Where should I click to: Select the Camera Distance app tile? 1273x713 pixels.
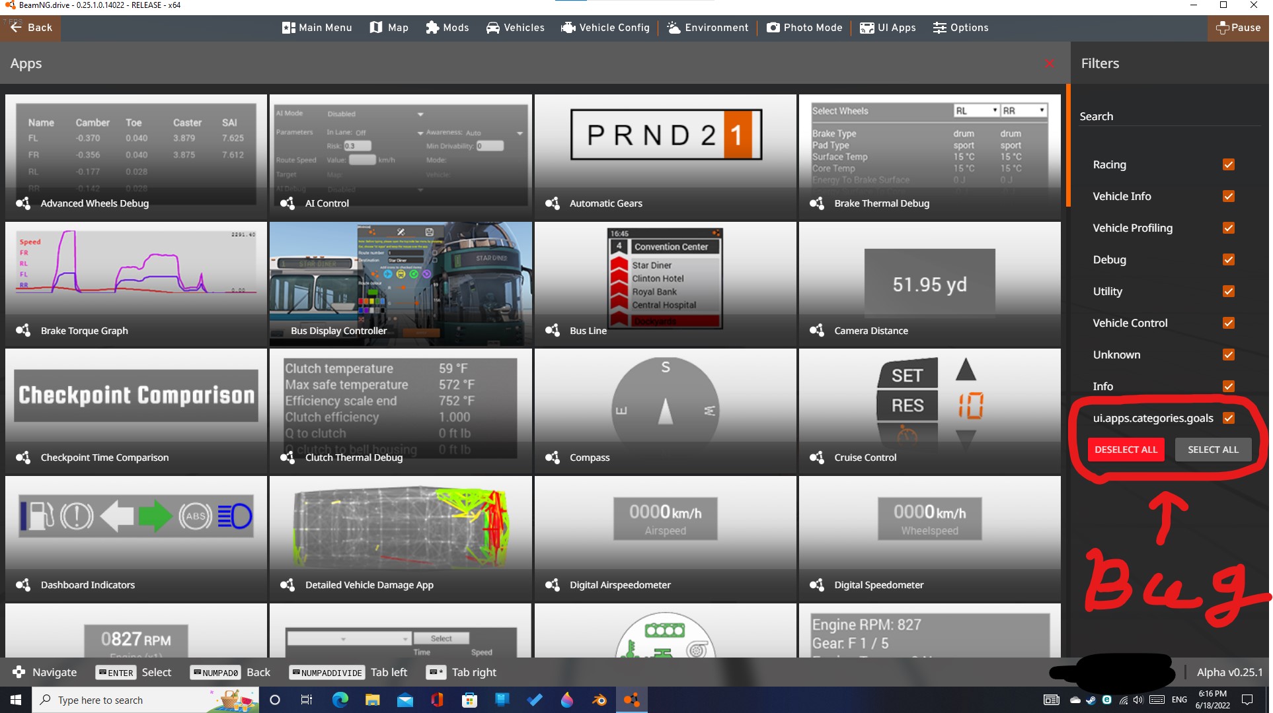pyautogui.click(x=929, y=285)
